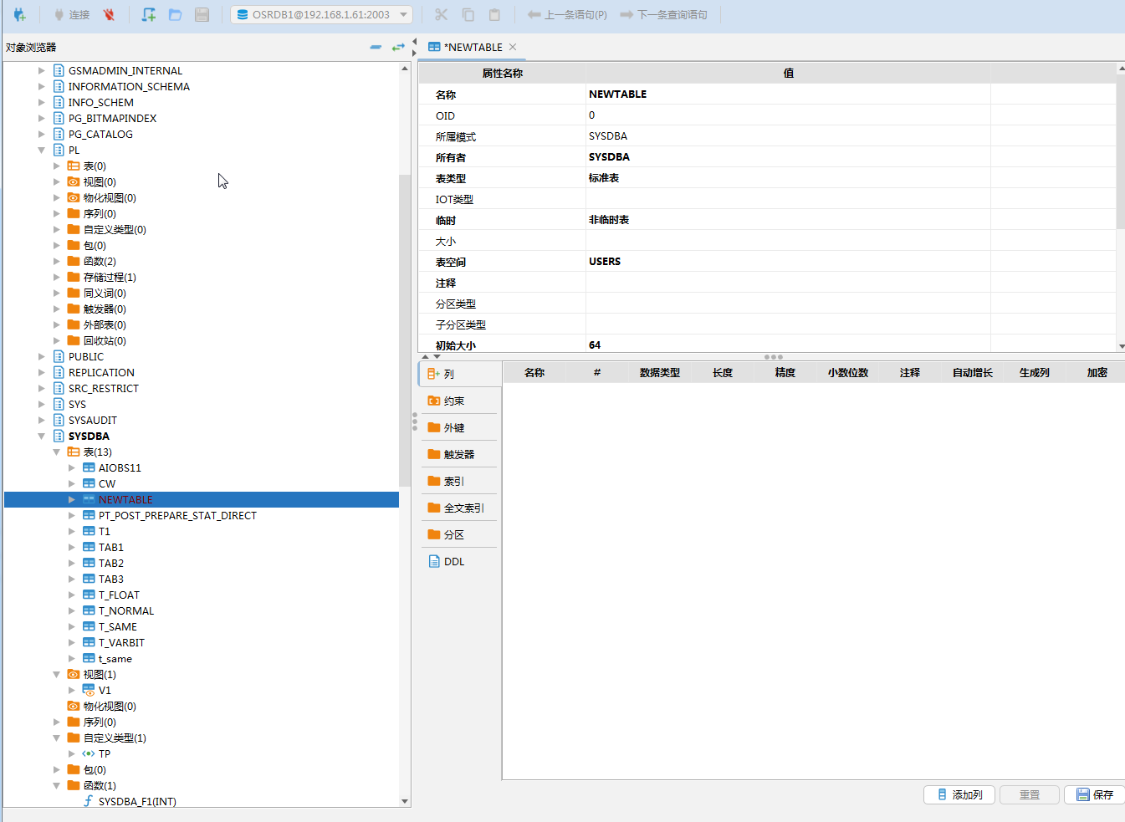Click the red disconnect icon in toolbar
This screenshot has height=822, width=1125.
[x=109, y=15]
